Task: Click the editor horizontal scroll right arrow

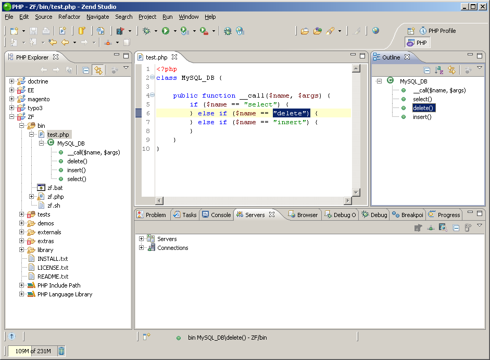Action: (347, 200)
